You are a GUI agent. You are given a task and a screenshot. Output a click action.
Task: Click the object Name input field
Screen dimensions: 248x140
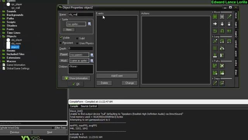coord(81,14)
